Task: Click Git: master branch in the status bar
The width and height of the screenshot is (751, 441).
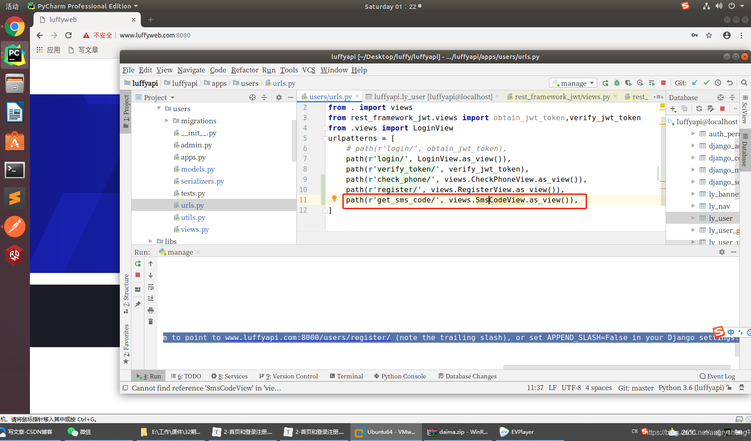Action: click(x=636, y=388)
